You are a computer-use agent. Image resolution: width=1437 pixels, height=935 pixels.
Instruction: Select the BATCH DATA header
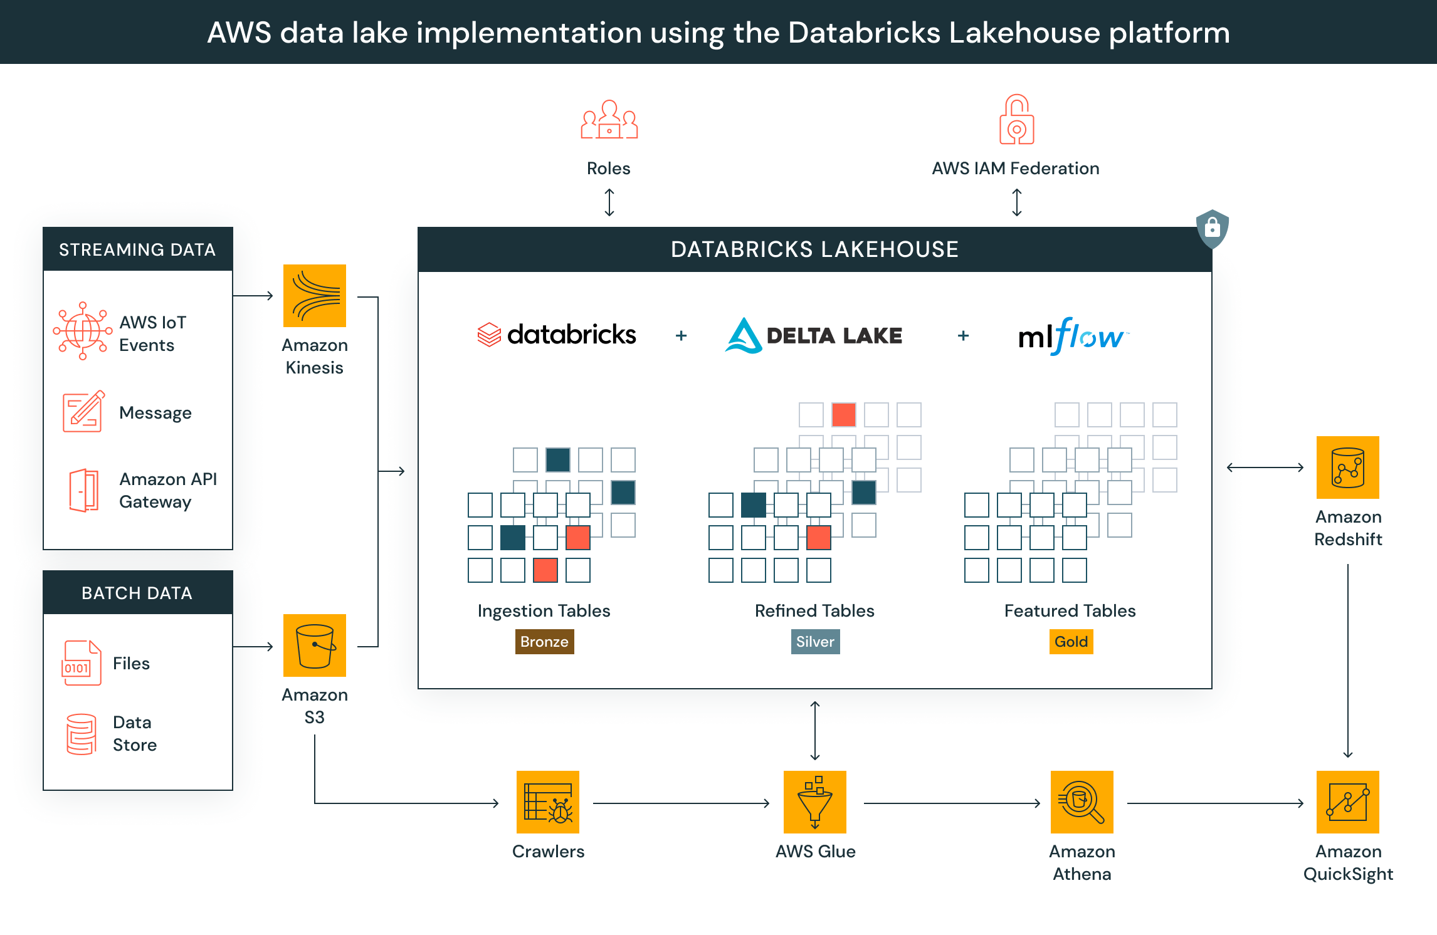pyautogui.click(x=137, y=593)
